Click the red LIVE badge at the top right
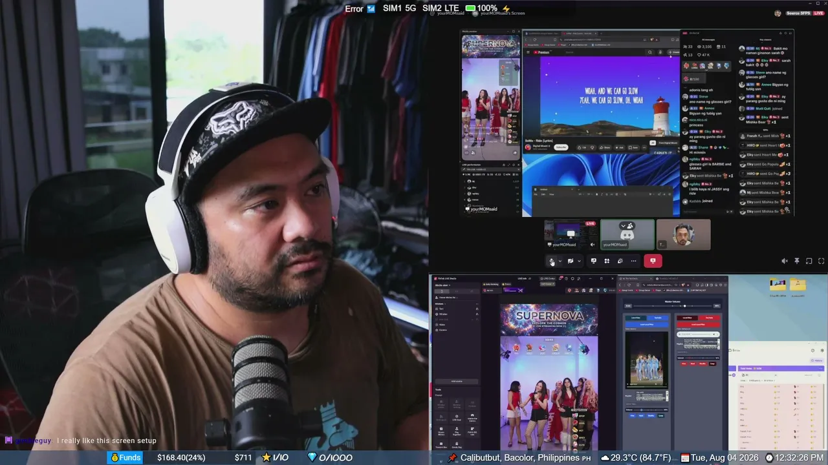The height and width of the screenshot is (465, 828). [818, 13]
